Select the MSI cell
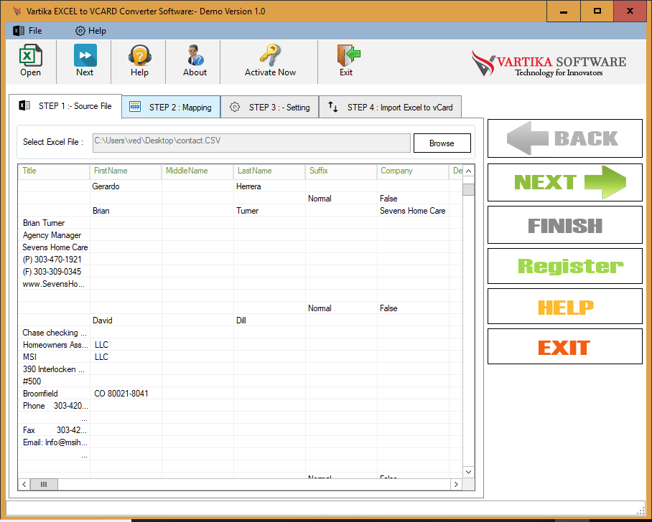The width and height of the screenshot is (652, 522). pos(54,357)
